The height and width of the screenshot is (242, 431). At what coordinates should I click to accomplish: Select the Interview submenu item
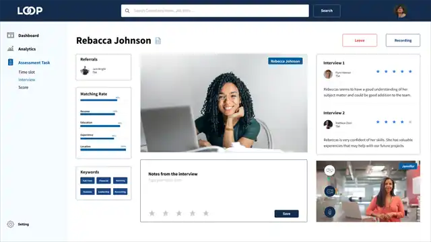pyautogui.click(x=27, y=79)
